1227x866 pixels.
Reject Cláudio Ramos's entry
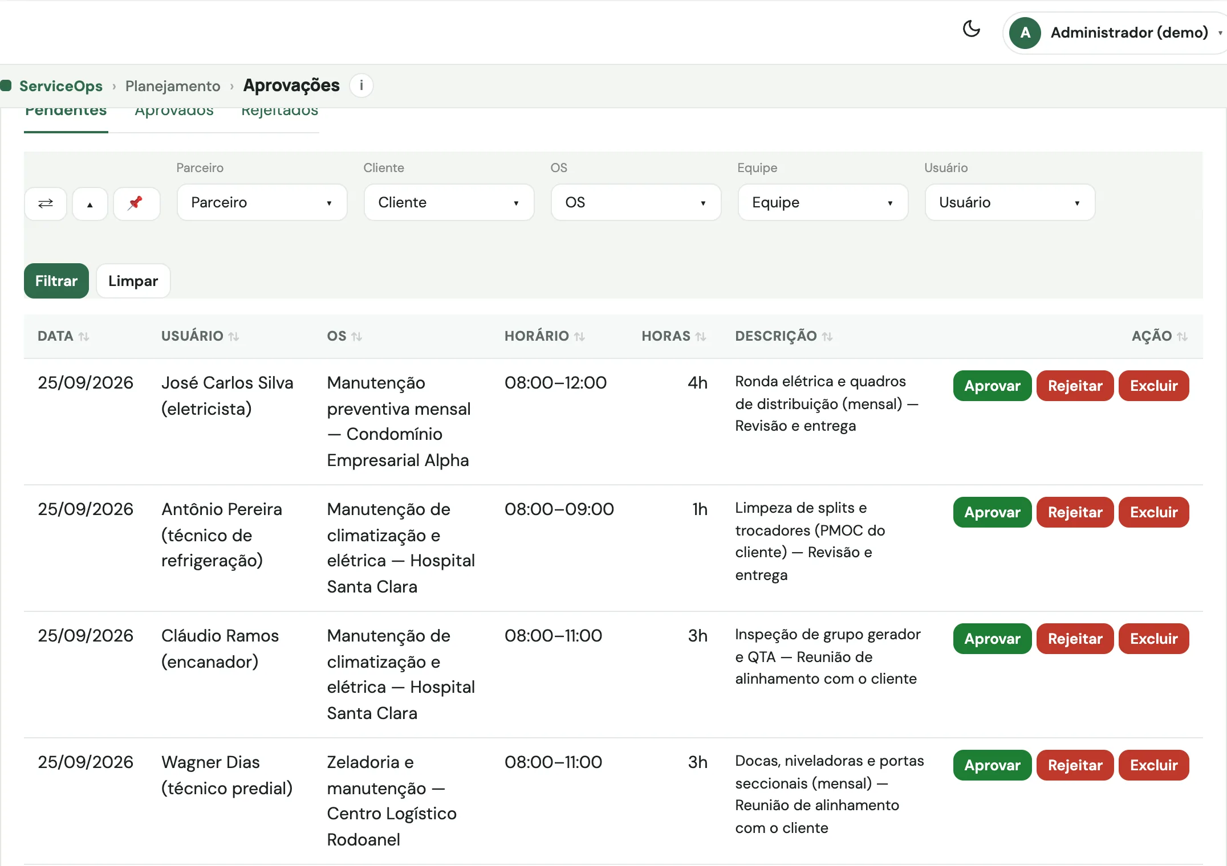click(x=1075, y=639)
